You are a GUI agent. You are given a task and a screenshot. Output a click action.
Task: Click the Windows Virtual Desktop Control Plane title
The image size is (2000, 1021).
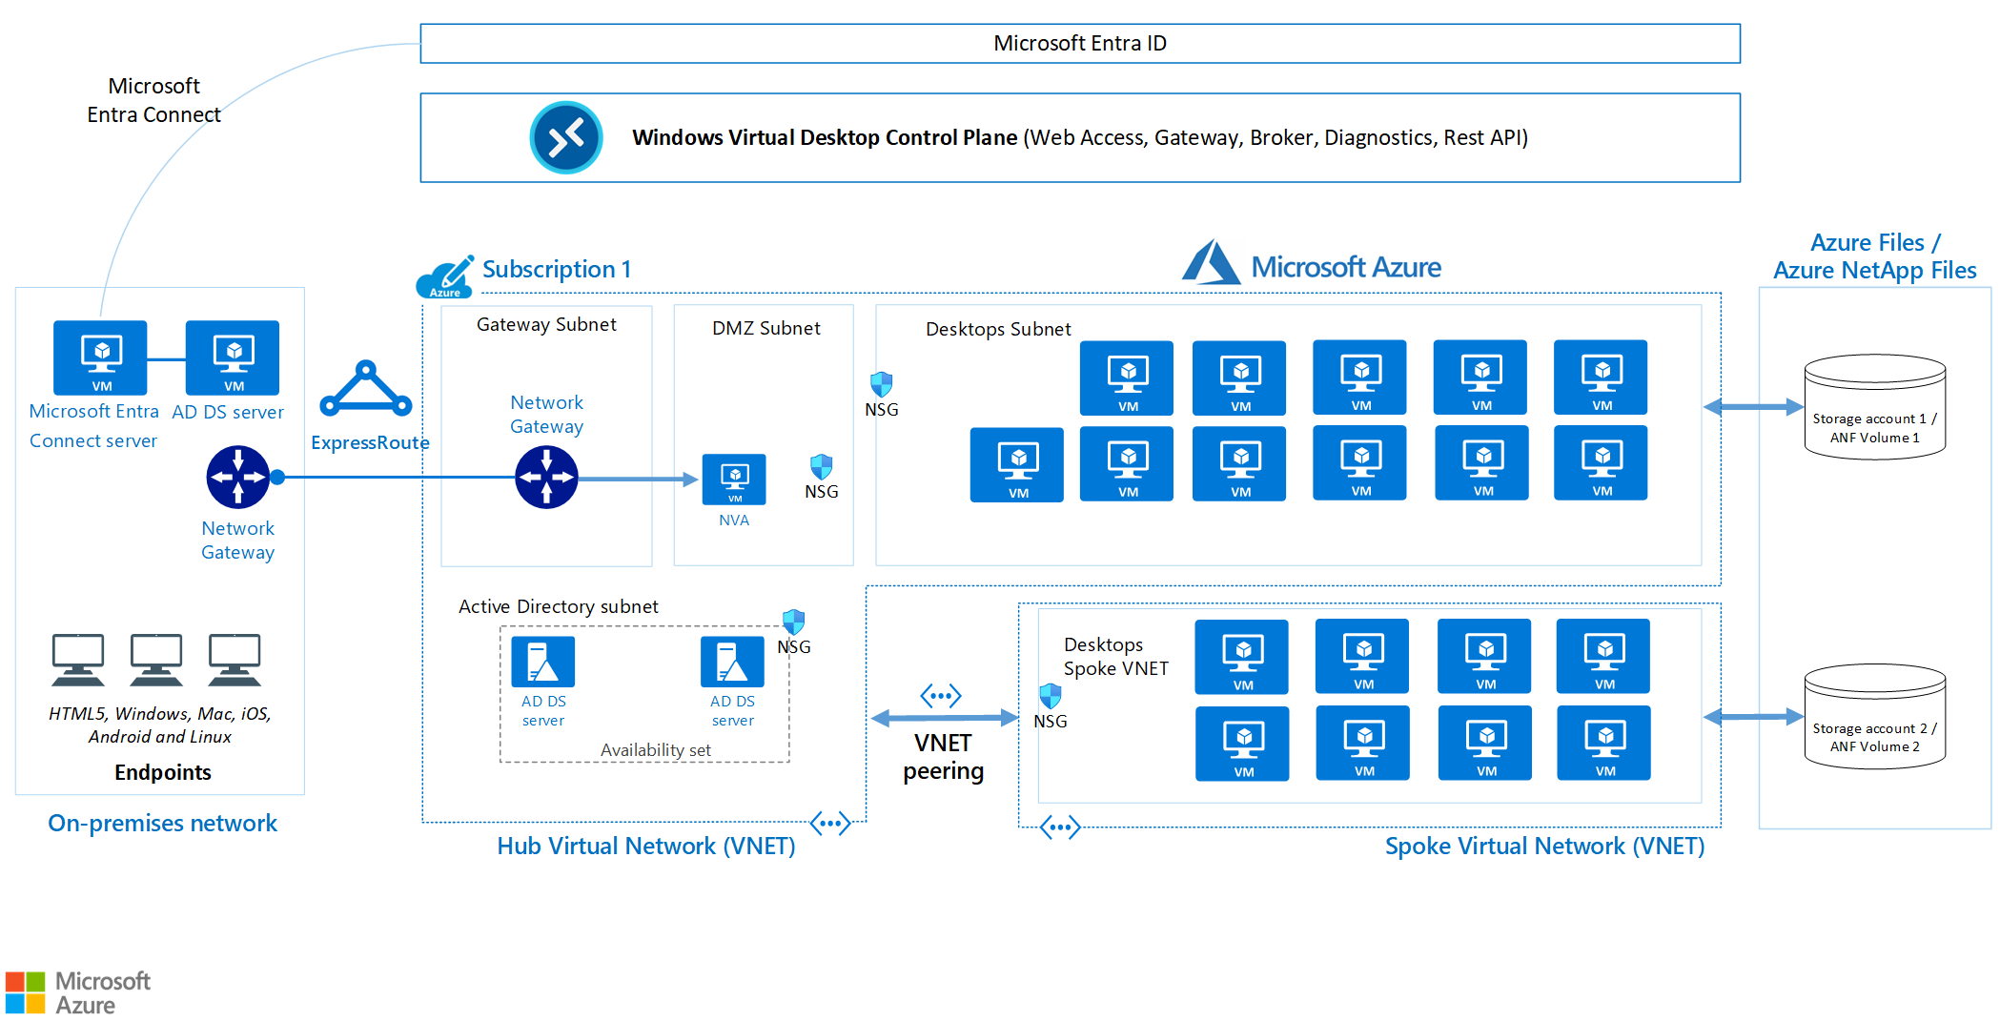point(825,137)
